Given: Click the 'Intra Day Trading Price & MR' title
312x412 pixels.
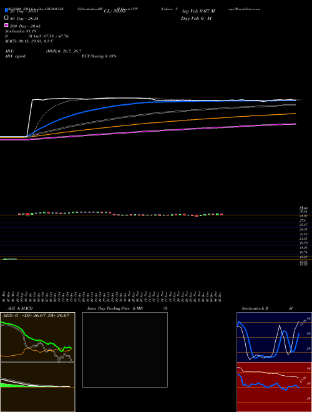Looking at the screenshot, I should click(115, 308).
